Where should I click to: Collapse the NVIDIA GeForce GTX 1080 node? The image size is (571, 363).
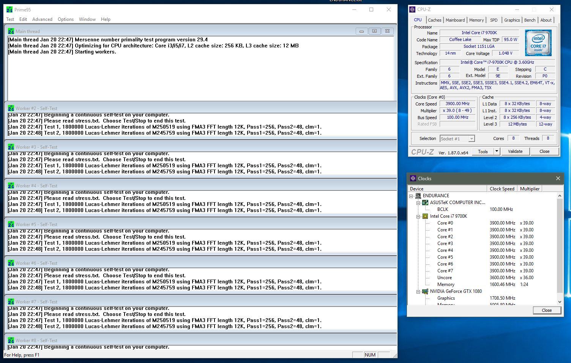418,292
